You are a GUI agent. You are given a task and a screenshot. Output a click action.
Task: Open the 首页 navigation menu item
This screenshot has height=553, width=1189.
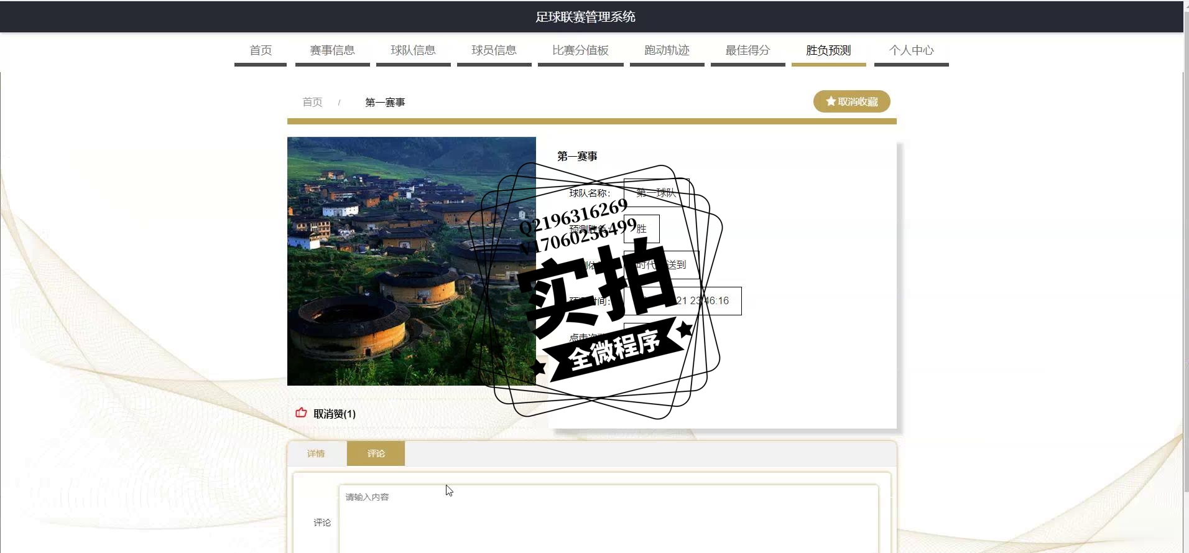[x=261, y=50]
